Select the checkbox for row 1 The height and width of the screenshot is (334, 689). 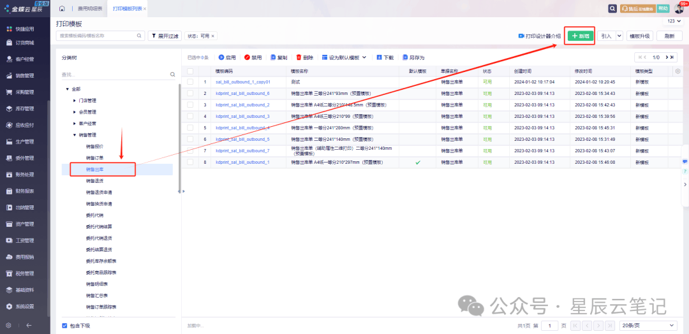pyautogui.click(x=190, y=82)
